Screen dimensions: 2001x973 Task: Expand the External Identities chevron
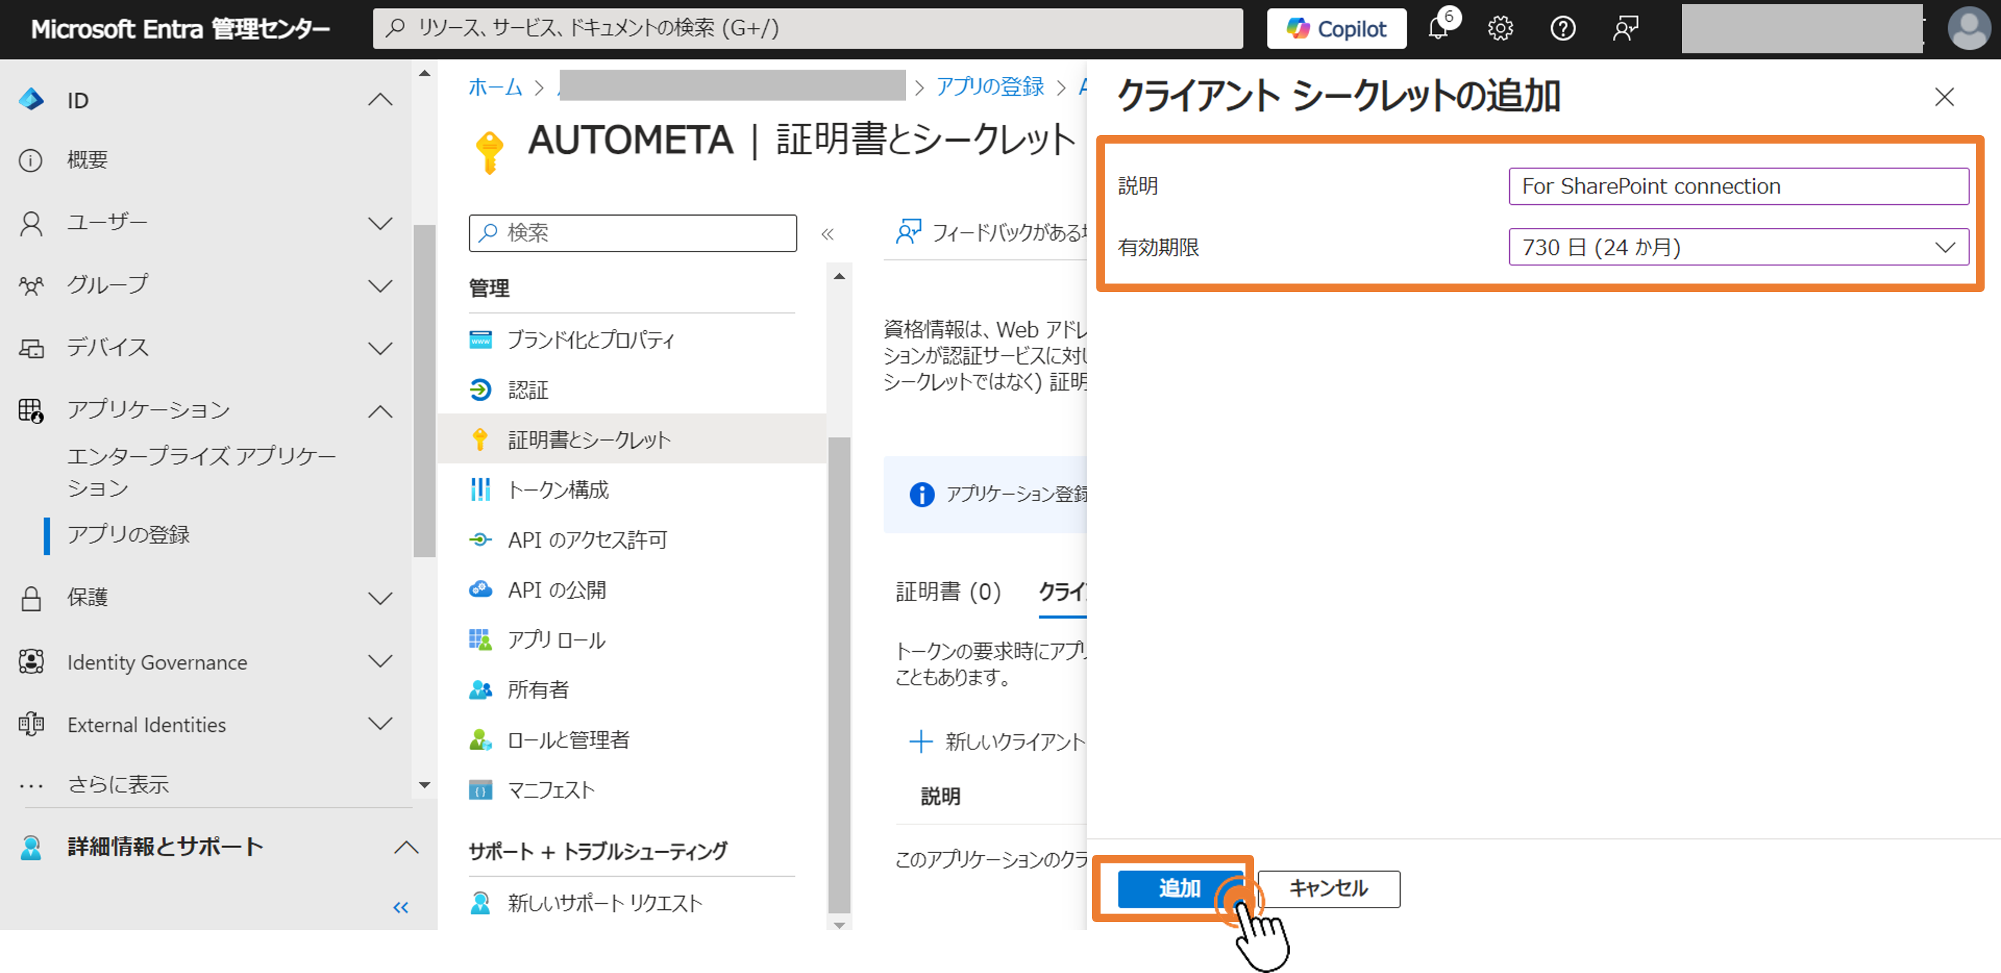[x=380, y=724]
